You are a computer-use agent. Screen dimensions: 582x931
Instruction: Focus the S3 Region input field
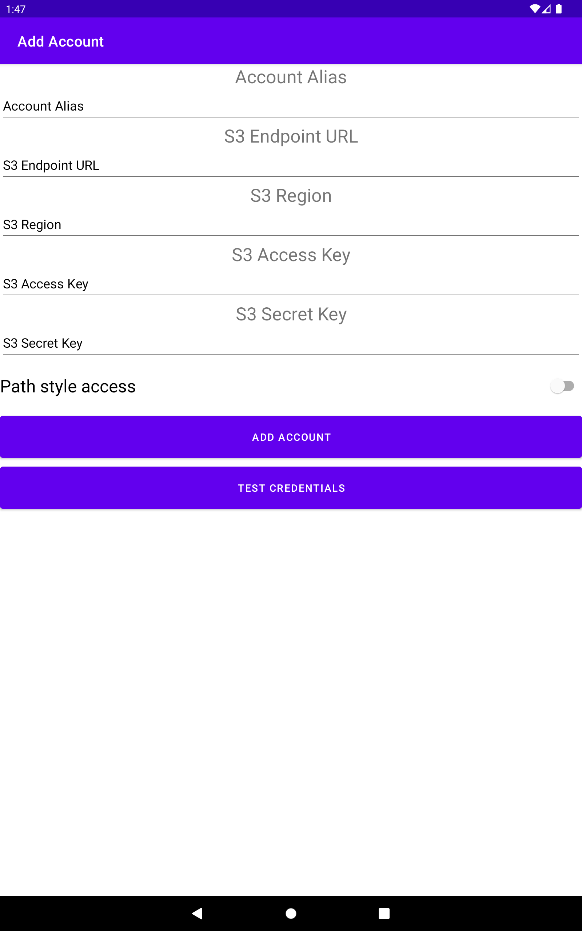[291, 225]
